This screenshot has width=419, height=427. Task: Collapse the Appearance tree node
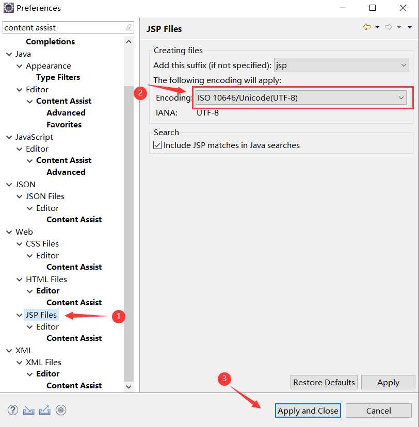(19, 66)
